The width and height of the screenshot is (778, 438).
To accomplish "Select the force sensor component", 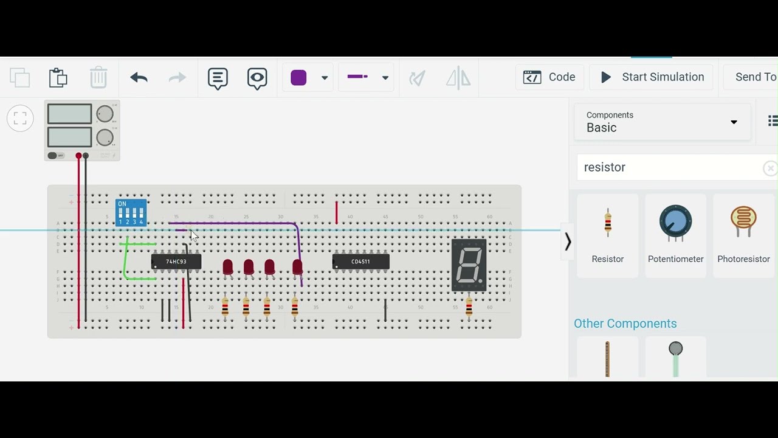I will point(675,359).
